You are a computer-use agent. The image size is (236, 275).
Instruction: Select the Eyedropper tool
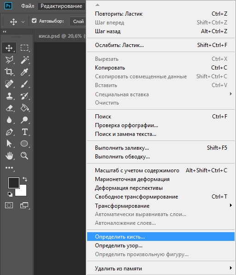pos(24,72)
